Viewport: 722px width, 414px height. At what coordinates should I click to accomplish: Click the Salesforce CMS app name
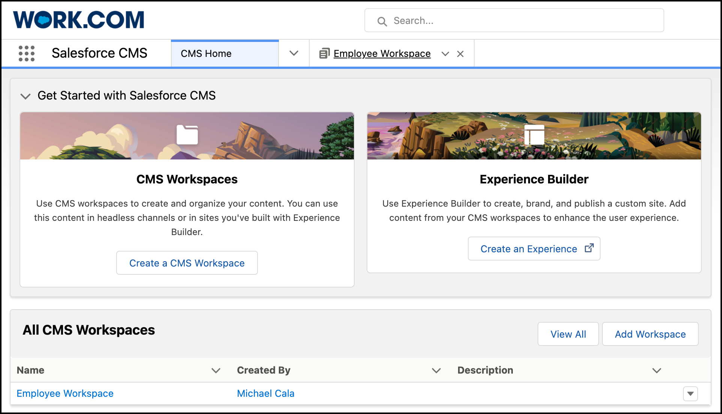(100, 53)
